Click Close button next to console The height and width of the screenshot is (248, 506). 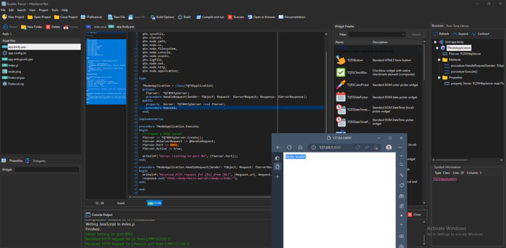414,214
